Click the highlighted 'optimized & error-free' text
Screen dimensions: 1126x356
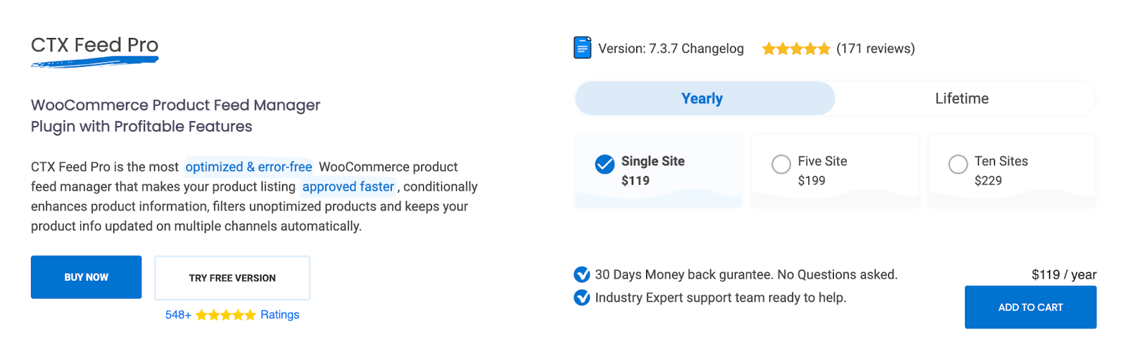(248, 167)
